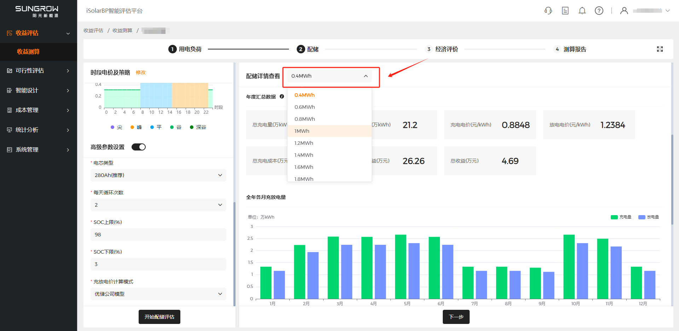679x331 pixels.
Task: Open the document list icon in header
Action: tap(565, 11)
